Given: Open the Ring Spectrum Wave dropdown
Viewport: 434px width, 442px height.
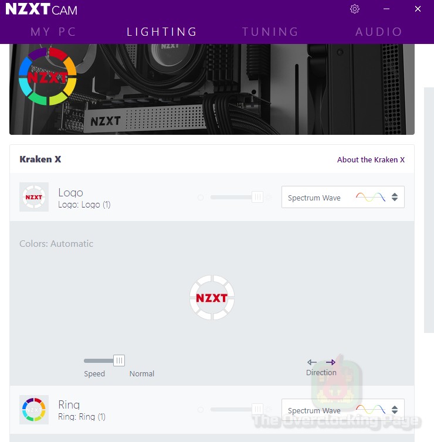Looking at the screenshot, I should point(343,410).
